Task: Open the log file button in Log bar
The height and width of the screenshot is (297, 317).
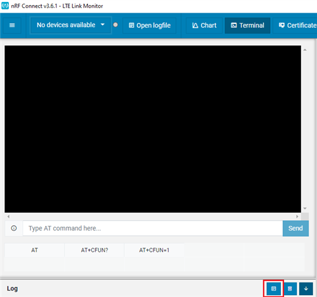Action: click(x=274, y=289)
